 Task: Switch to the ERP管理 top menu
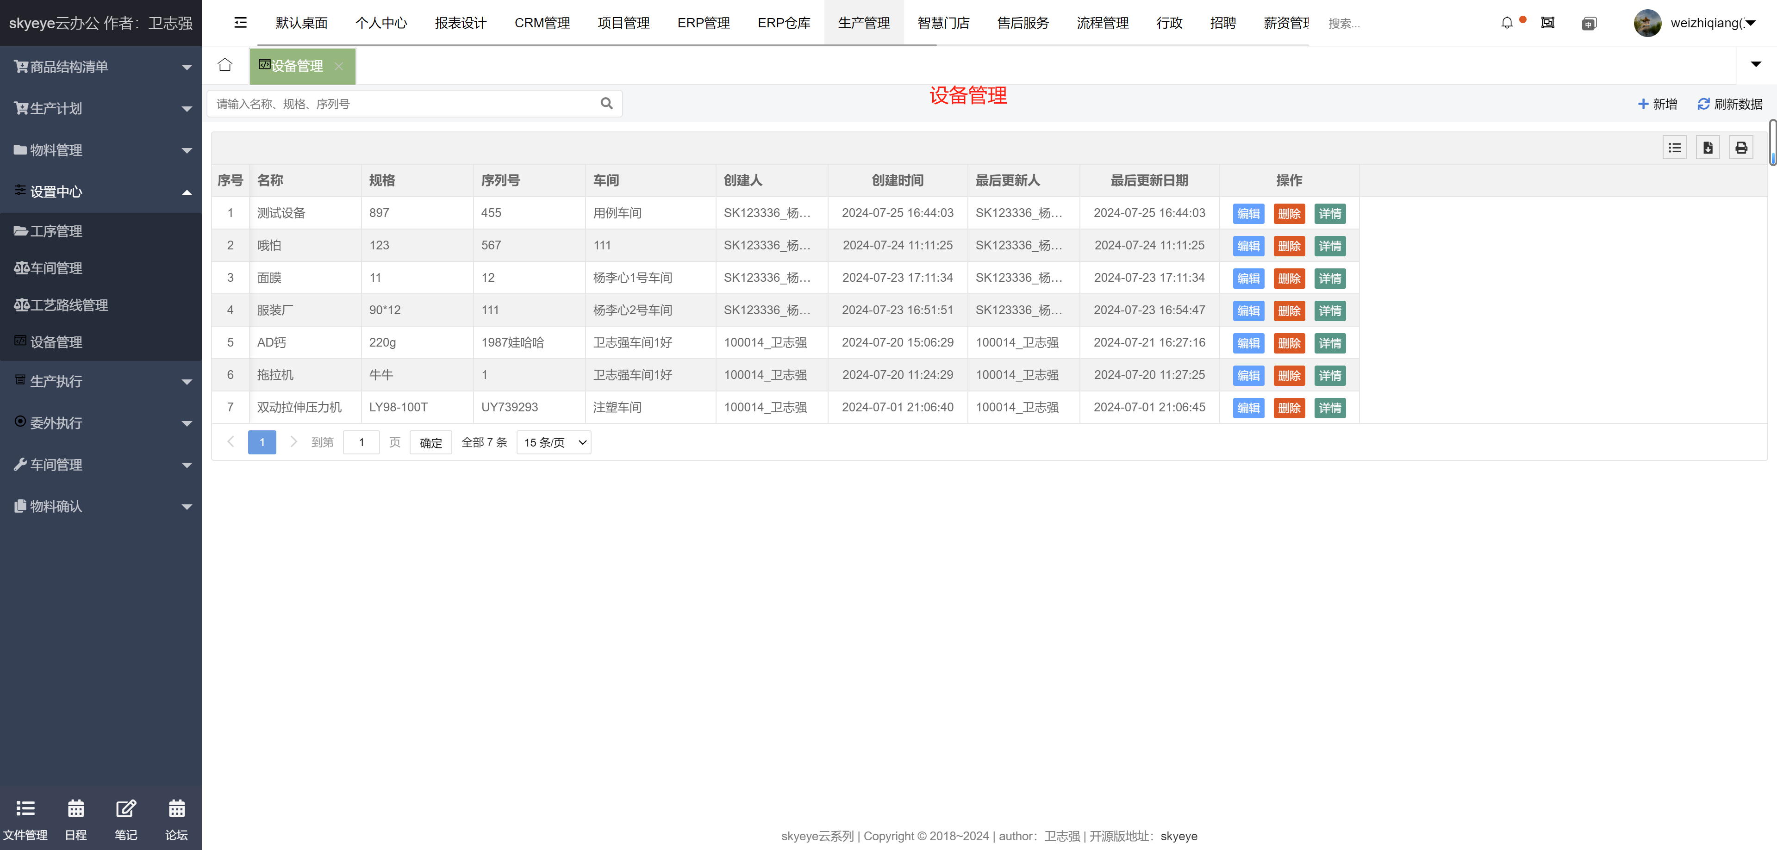[703, 23]
